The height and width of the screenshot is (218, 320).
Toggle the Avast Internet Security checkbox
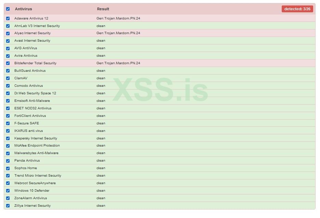(x=8, y=41)
